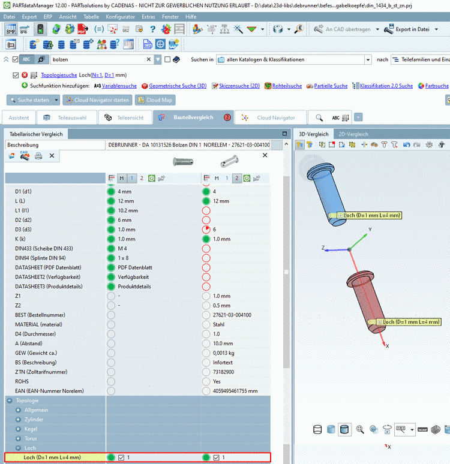The width and height of the screenshot is (450, 464).
Task: Expand the Torus topology node
Action: (19, 438)
